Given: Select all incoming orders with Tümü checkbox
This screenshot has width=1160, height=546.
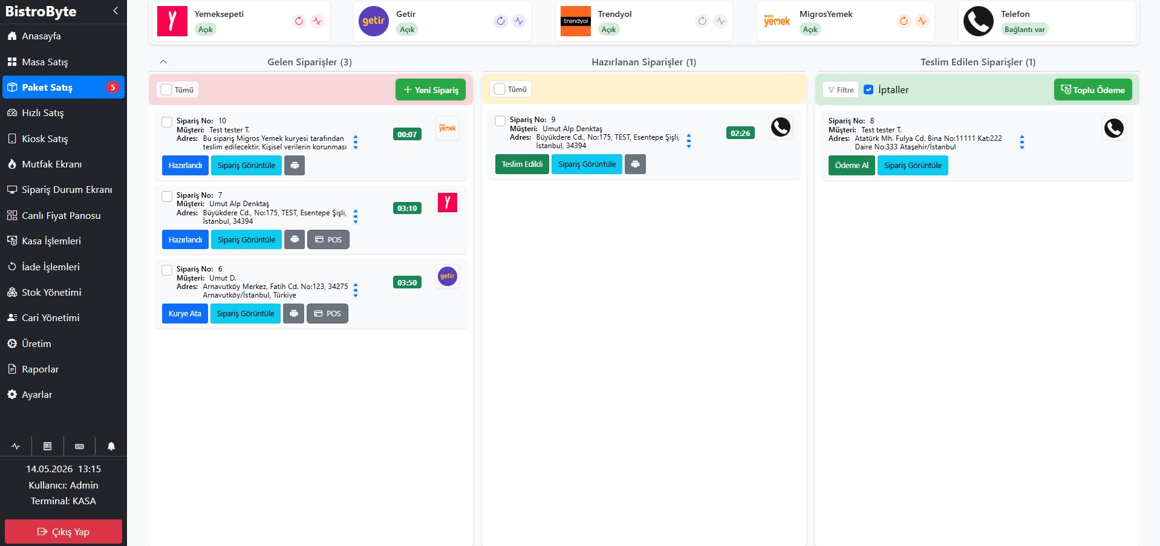Looking at the screenshot, I should tap(167, 89).
